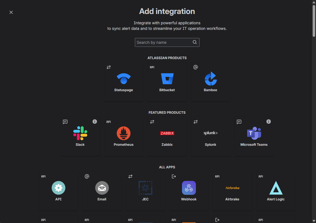
Task: Click the scrollbar up arrow
Action: (x=314, y=2)
